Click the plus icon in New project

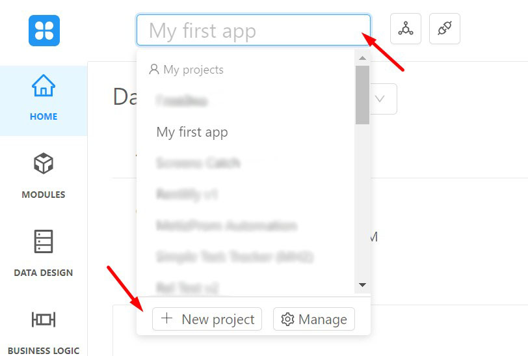coord(166,318)
